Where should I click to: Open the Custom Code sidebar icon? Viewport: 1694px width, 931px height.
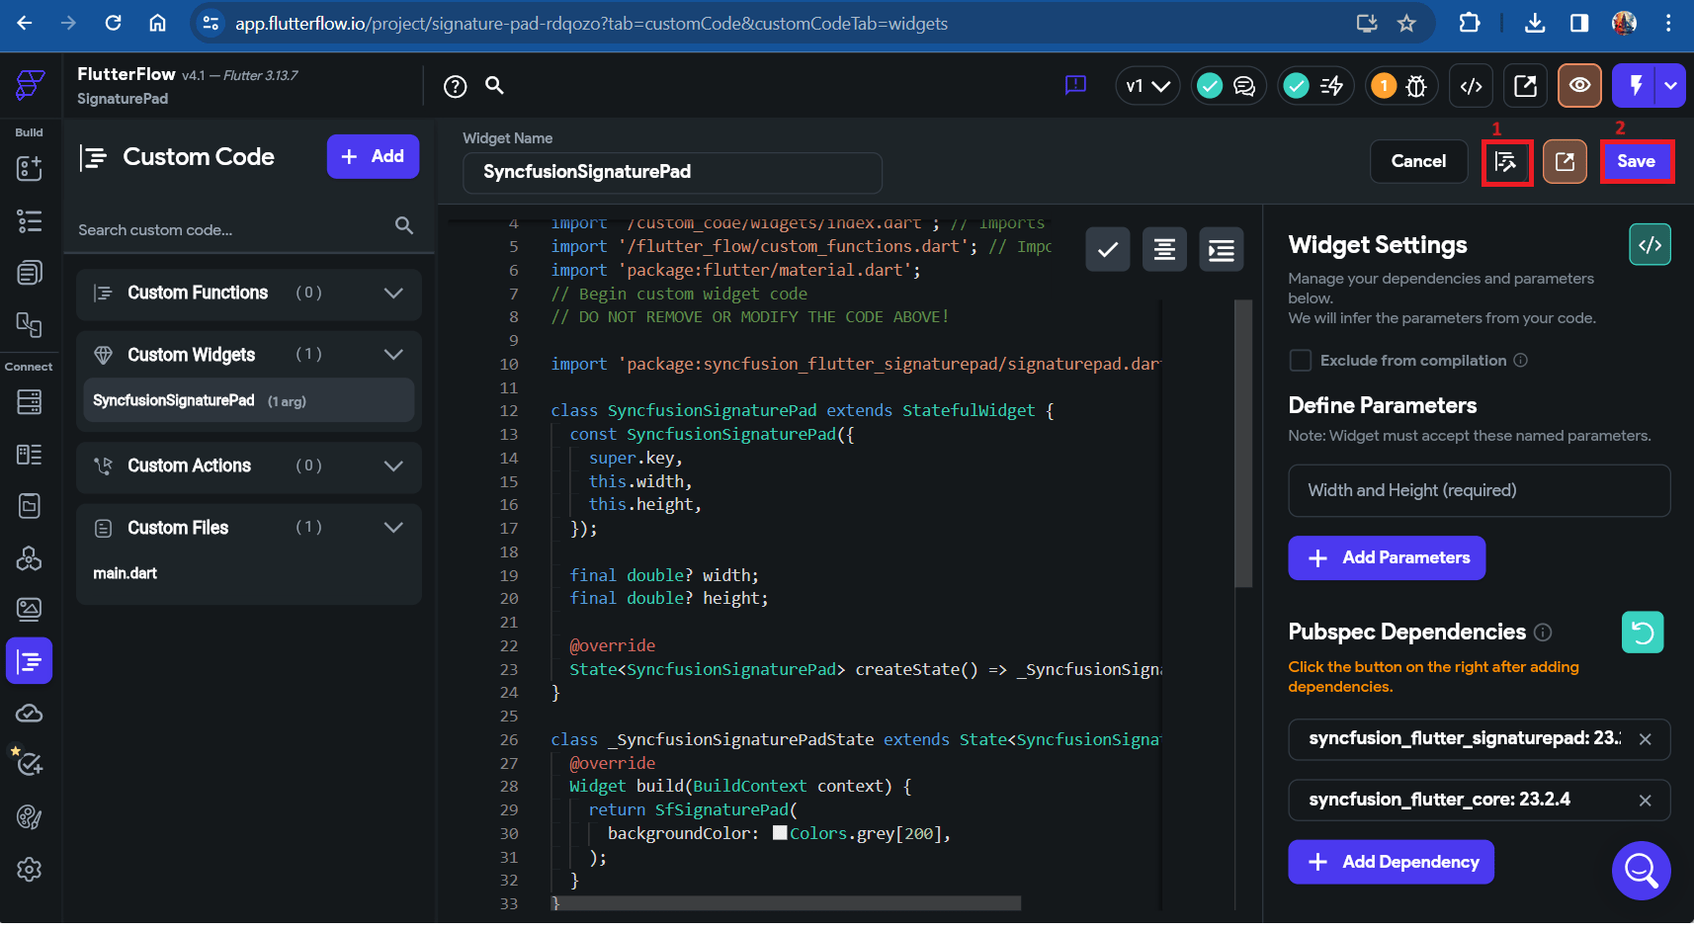30,661
